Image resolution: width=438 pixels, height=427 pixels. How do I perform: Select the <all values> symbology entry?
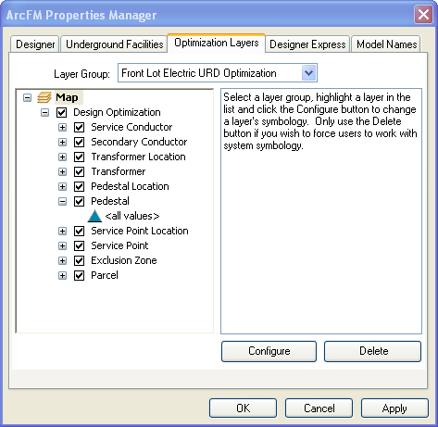click(x=132, y=216)
